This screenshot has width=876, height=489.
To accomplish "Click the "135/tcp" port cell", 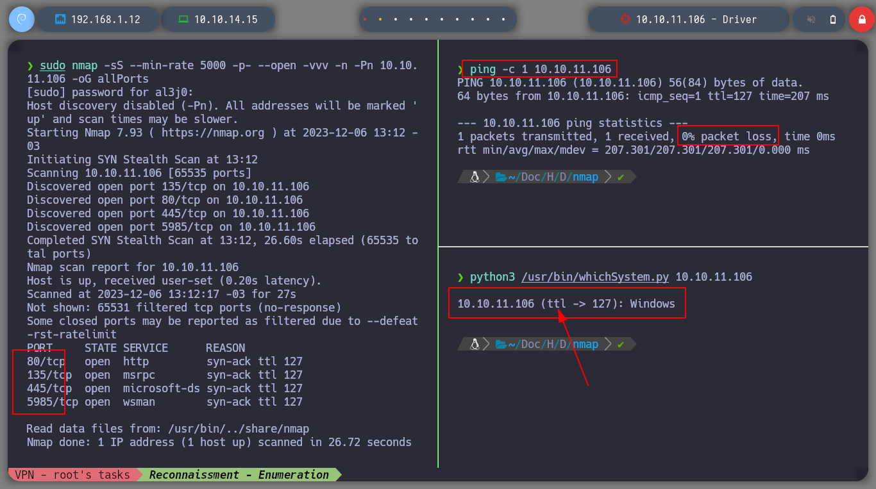I will click(49, 375).
